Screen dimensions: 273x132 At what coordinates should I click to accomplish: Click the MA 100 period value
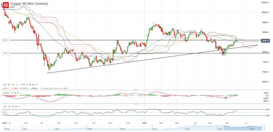(x=13, y=85)
